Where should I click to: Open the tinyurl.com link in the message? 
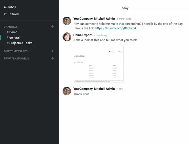click(116, 28)
